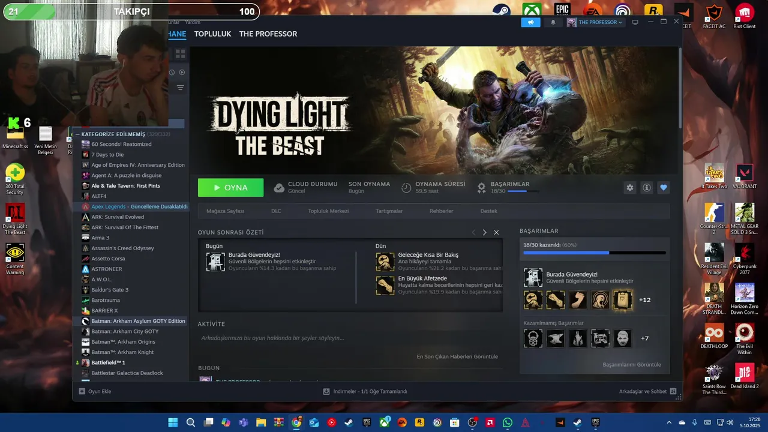Screen dimensions: 768x432
Task: Open game settings gear icon
Action: click(629, 188)
